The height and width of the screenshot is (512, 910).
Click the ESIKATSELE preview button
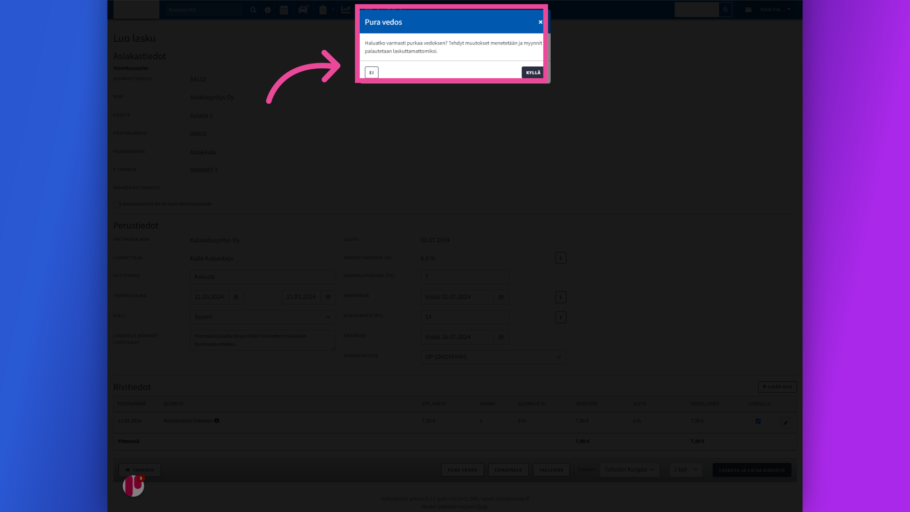point(508,470)
